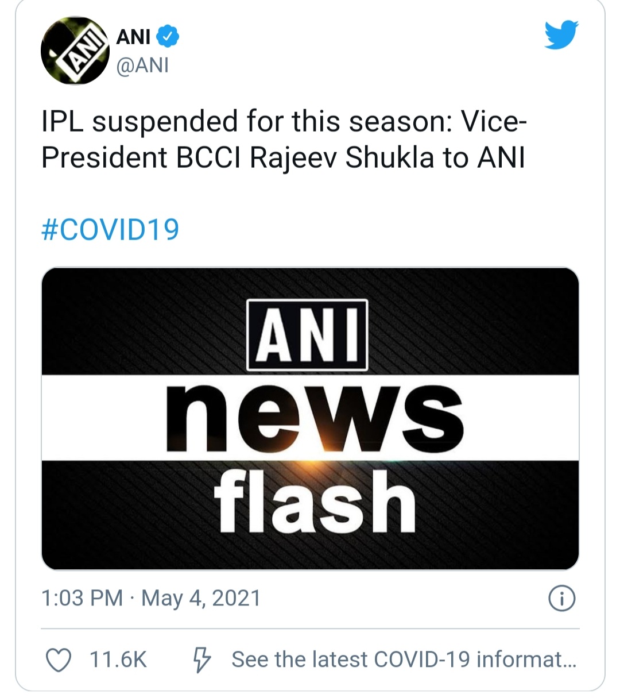Click the 11.6K likes count
The image size is (620, 698).
[x=118, y=660]
